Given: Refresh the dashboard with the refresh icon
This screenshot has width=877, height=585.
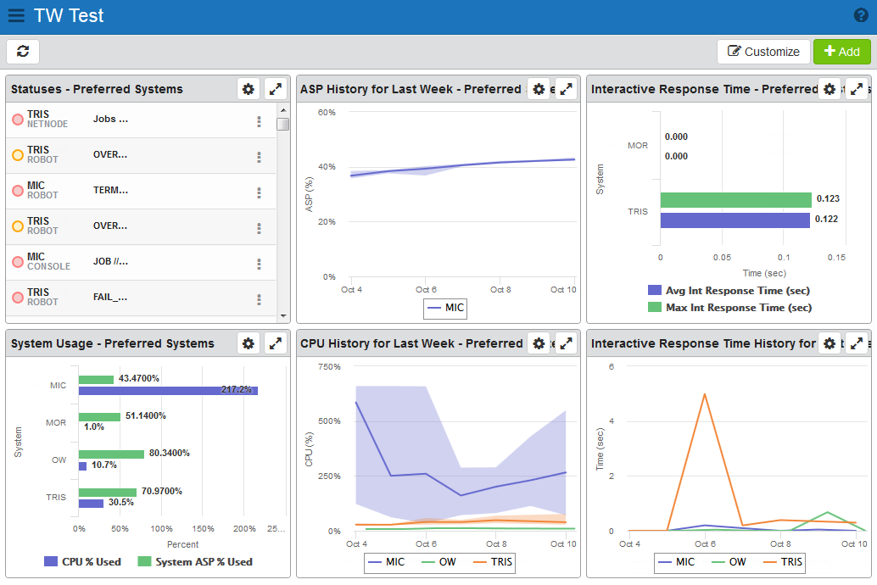Looking at the screenshot, I should point(23,52).
